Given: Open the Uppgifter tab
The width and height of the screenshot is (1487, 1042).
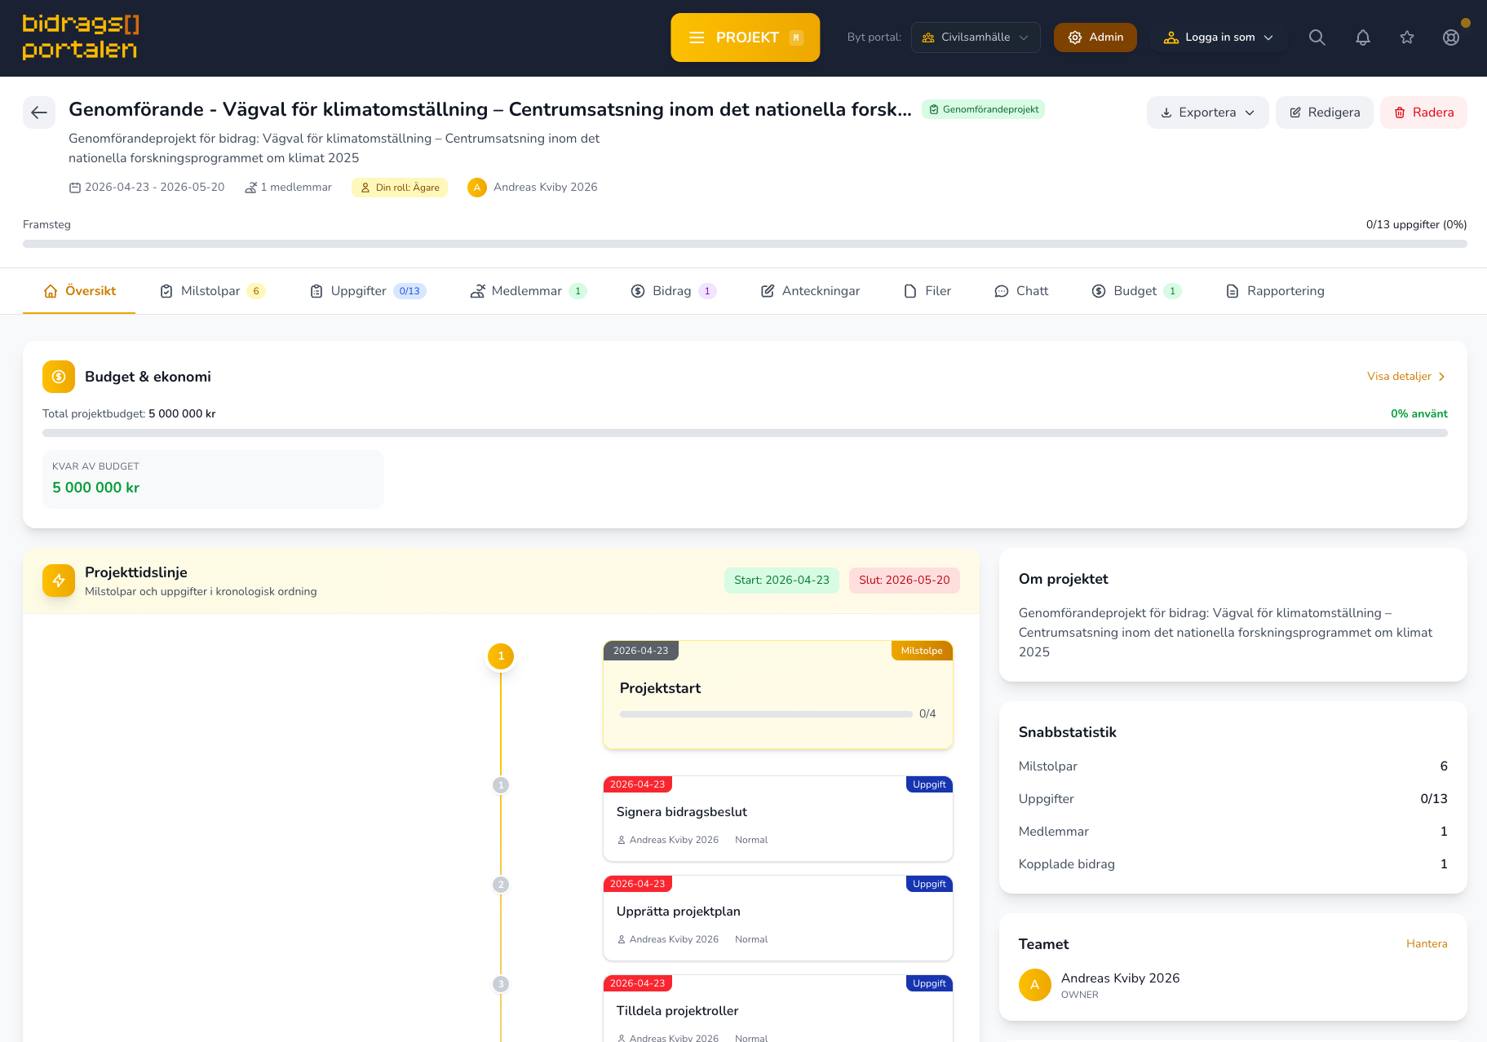Looking at the screenshot, I should (x=368, y=291).
